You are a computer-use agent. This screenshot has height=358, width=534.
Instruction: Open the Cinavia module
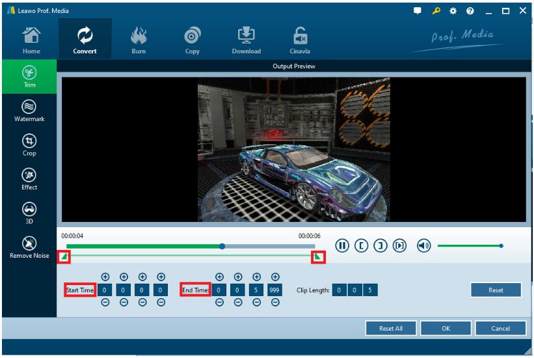[x=300, y=40]
